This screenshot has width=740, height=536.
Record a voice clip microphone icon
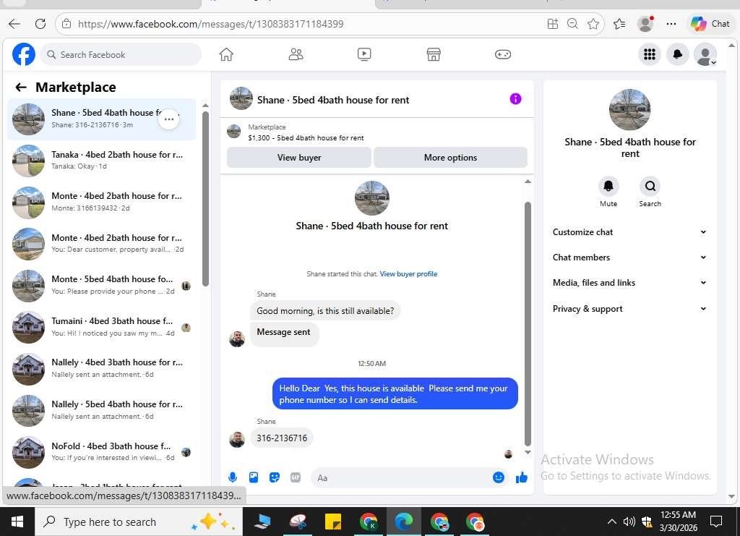233,477
